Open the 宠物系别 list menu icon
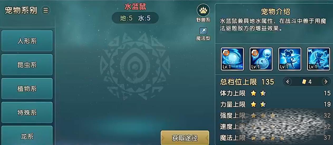333x145 pixels. tap(46, 10)
